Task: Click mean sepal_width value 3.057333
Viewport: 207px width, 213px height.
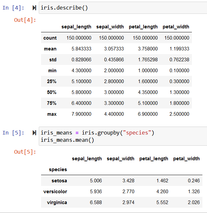Action: (x=114, y=49)
